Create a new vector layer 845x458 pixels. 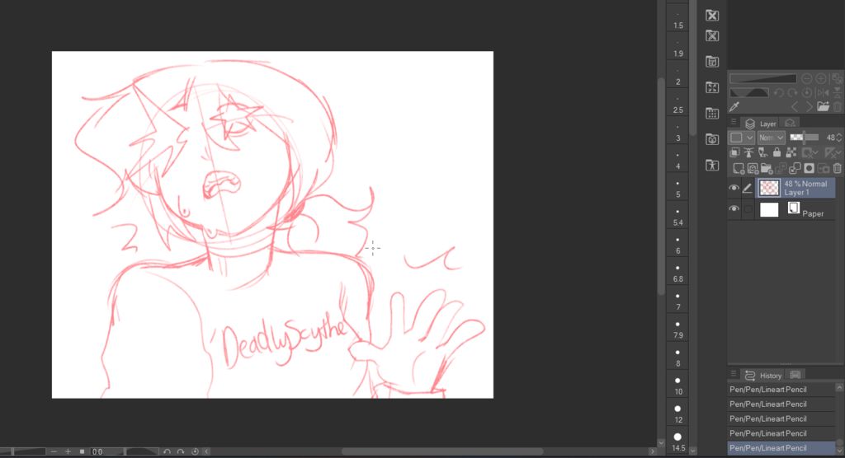click(753, 168)
